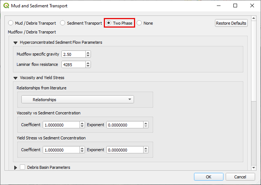The width and height of the screenshot is (261, 185).
Task: Collapse Hyperconcentrated Sediment Flow Parameters section
Action: (15, 42)
